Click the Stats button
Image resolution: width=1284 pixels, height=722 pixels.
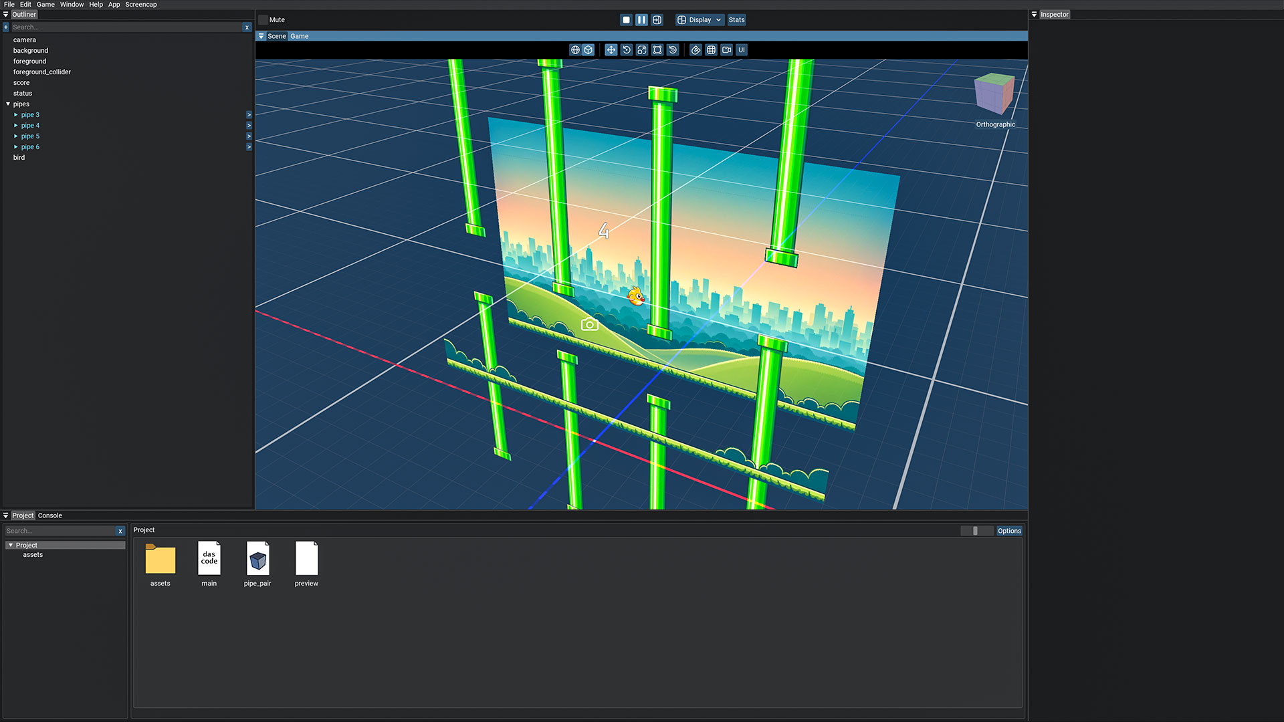click(736, 20)
